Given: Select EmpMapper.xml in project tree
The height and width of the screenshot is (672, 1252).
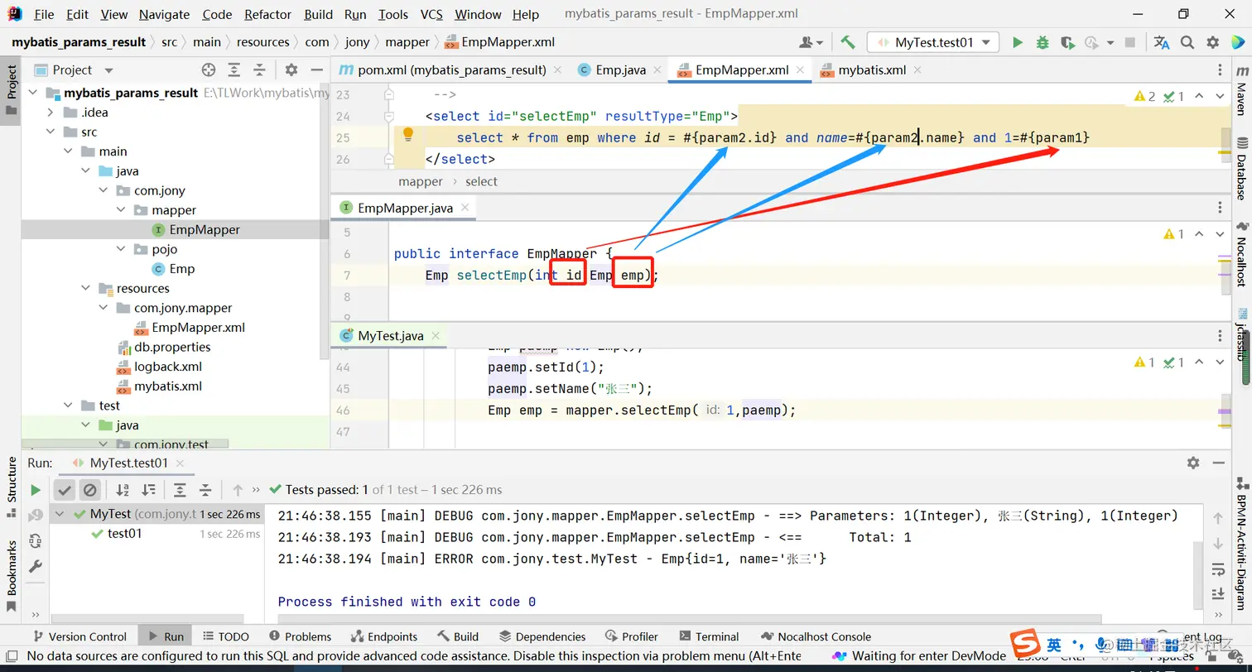Looking at the screenshot, I should [x=198, y=328].
